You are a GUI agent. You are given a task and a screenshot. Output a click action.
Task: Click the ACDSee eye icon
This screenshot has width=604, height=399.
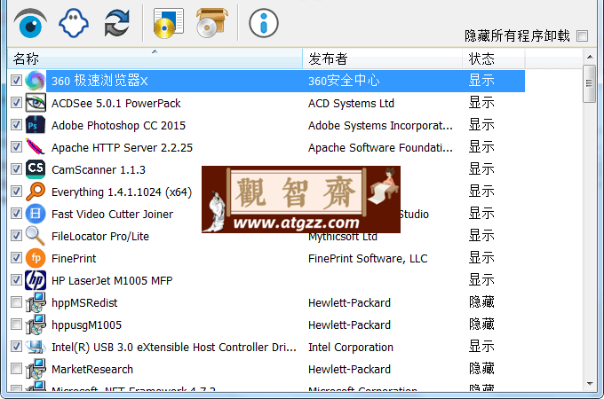click(x=36, y=103)
